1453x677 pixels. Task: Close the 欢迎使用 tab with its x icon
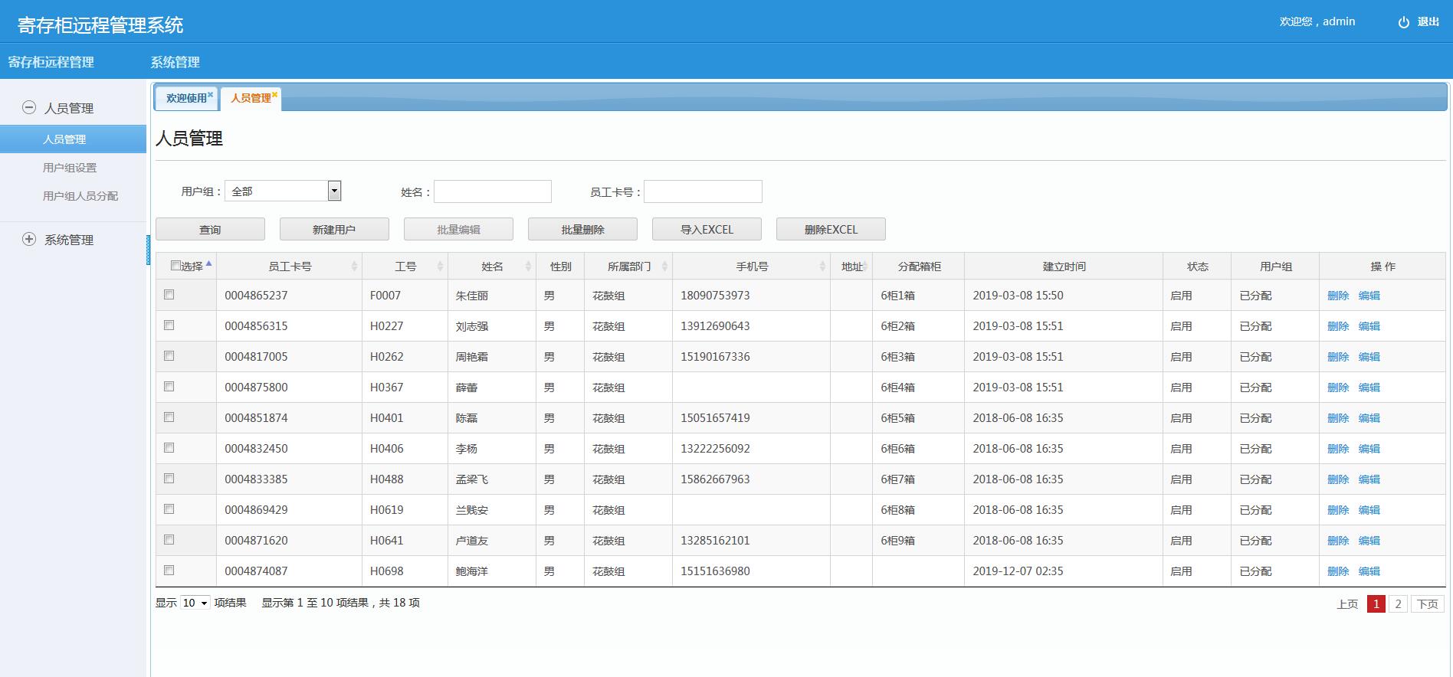(x=211, y=94)
